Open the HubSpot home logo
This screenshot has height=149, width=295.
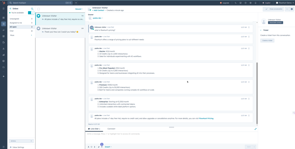pyautogui.click(x=3, y=3)
